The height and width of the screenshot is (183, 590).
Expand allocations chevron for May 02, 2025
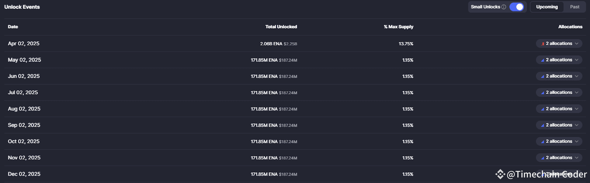coord(577,60)
